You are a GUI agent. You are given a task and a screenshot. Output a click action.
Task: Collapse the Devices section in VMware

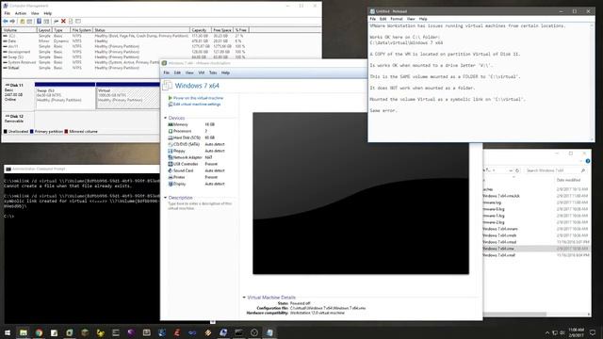(x=166, y=118)
